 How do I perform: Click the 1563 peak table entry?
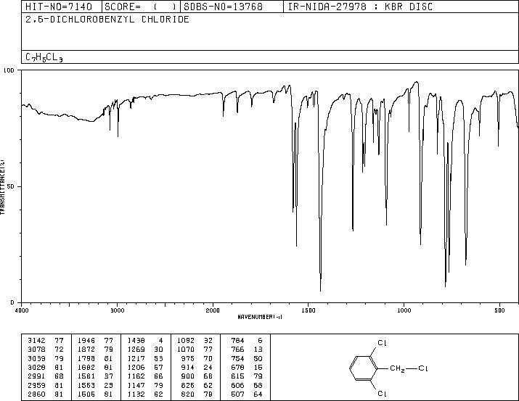pyautogui.click(x=95, y=385)
